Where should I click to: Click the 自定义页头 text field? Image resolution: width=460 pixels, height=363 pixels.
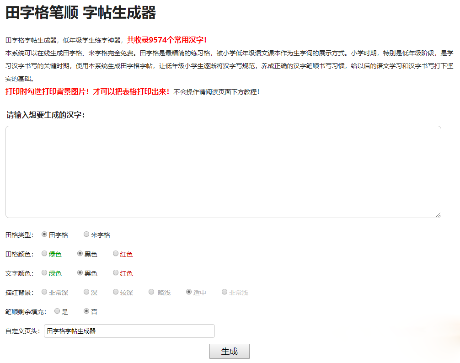tap(129, 331)
